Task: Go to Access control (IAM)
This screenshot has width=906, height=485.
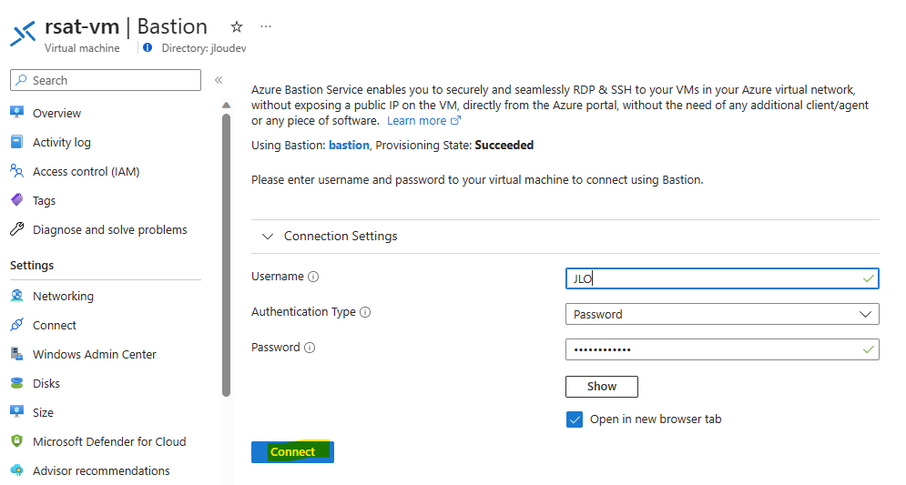Action: click(x=87, y=171)
